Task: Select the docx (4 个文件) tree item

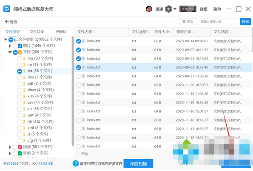Action: pyautogui.click(x=40, y=90)
